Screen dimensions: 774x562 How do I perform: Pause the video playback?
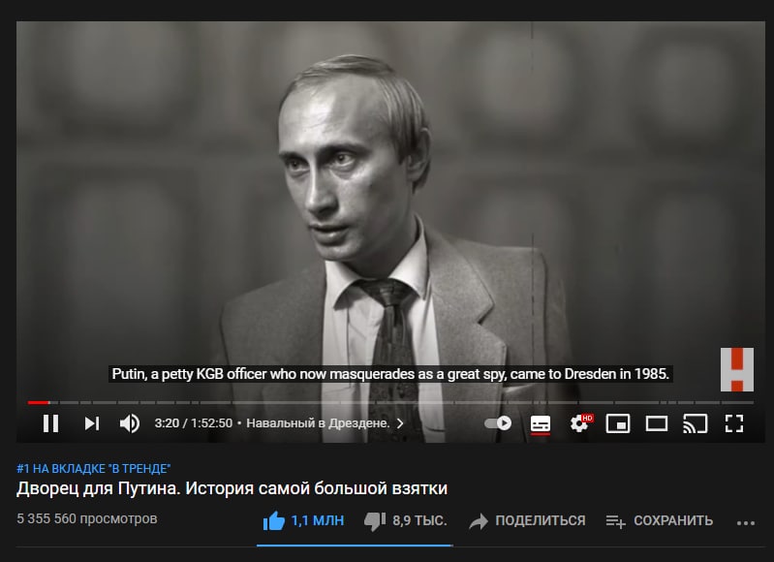click(50, 423)
